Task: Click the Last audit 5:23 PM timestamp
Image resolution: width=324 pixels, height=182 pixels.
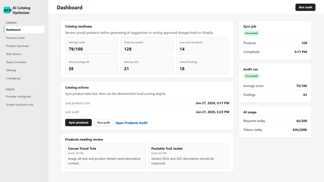Action: coord(212,112)
